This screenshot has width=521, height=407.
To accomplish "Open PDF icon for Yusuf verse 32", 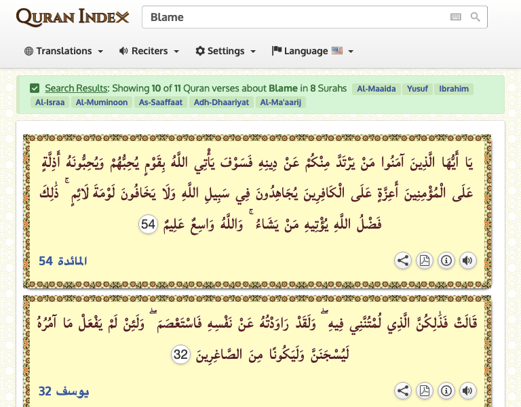I will click(x=425, y=391).
